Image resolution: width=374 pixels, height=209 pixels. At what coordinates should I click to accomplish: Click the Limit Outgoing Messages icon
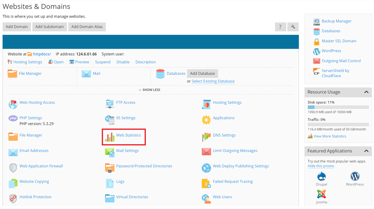pyautogui.click(x=206, y=151)
